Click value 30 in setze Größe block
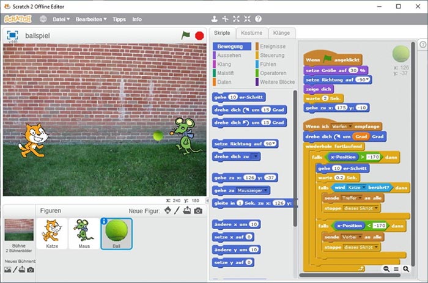 tap(353, 70)
